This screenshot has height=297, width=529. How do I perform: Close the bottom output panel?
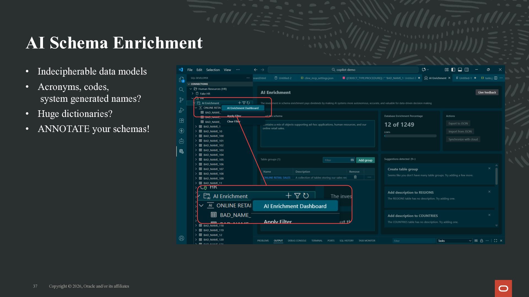(x=501, y=241)
